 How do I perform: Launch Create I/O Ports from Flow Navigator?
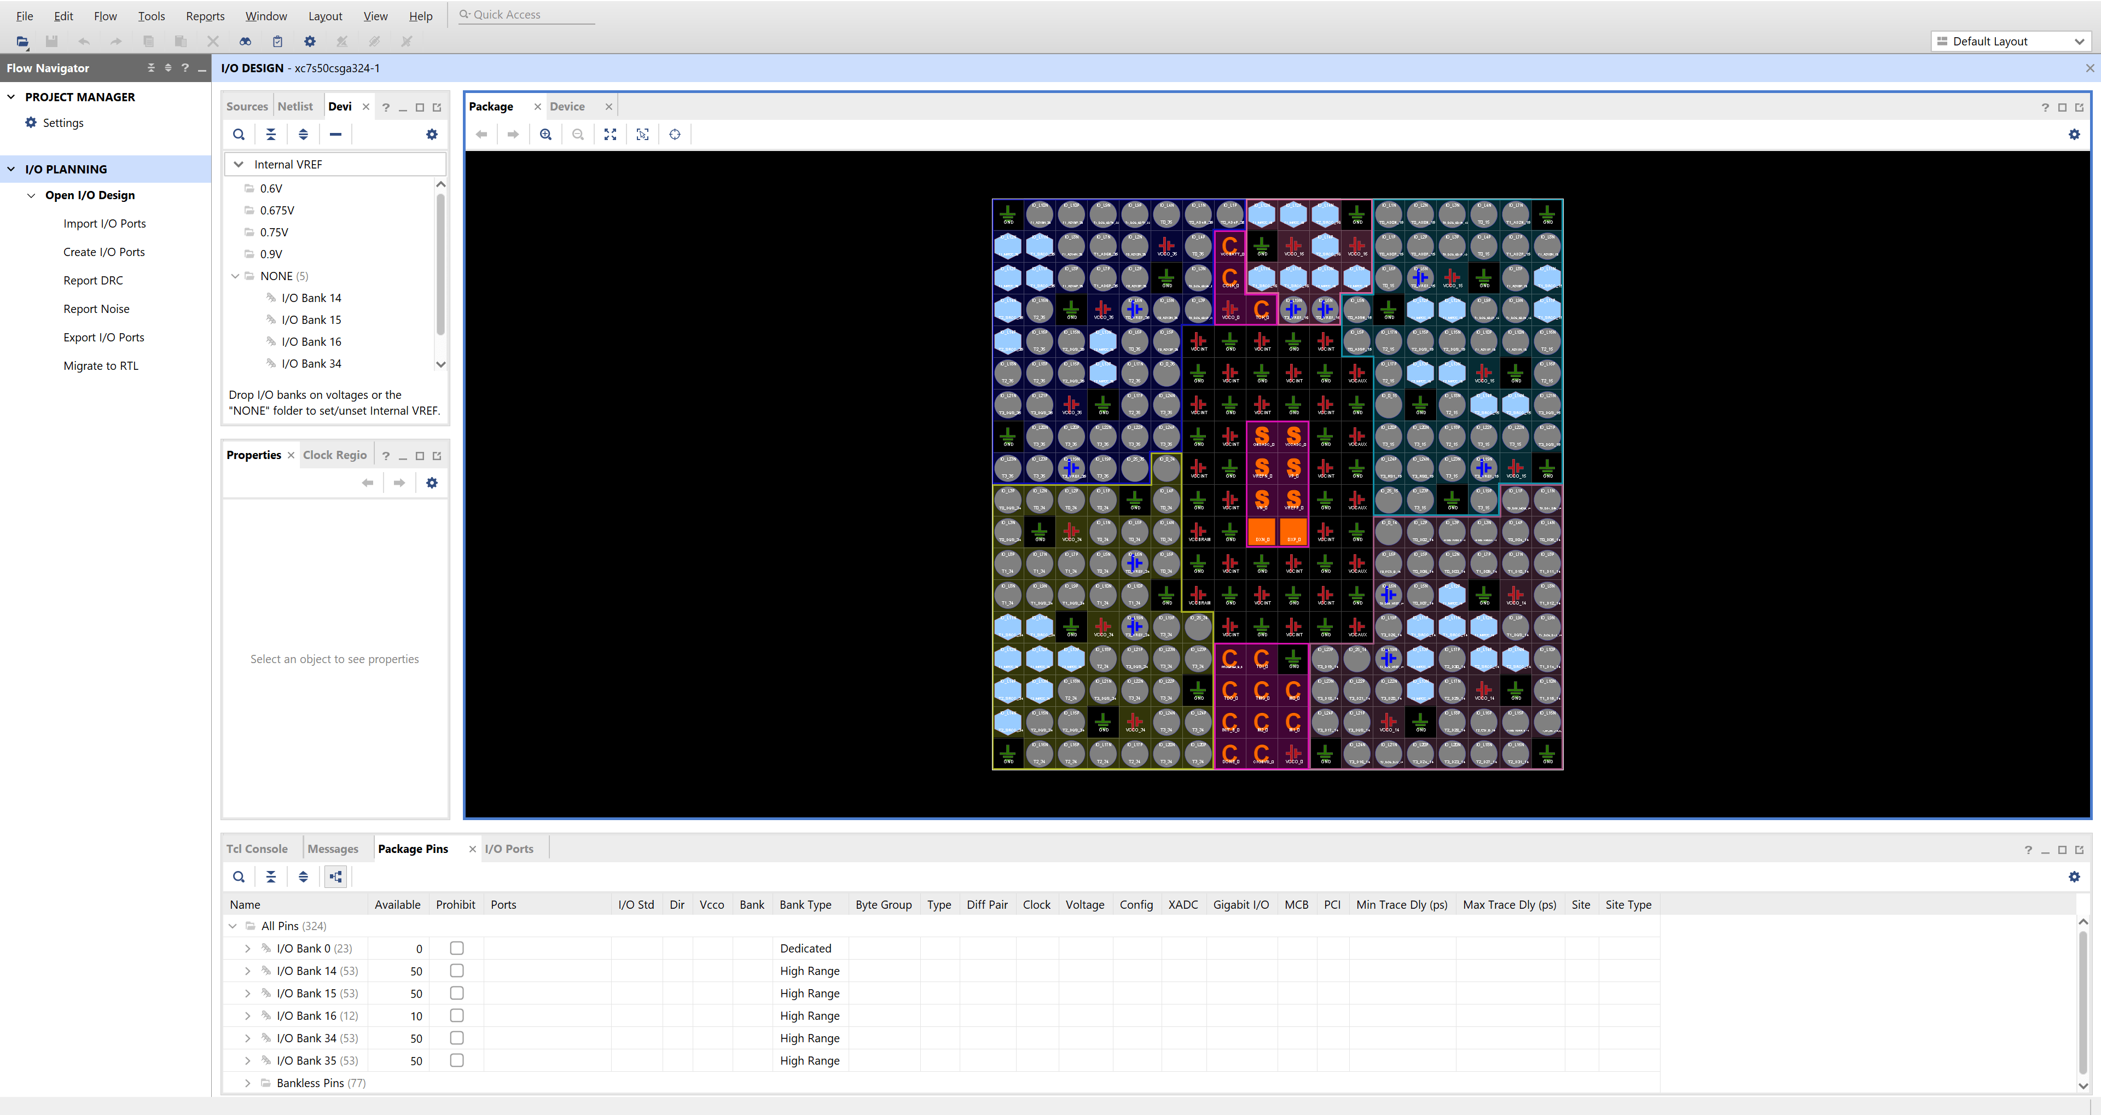click(103, 251)
